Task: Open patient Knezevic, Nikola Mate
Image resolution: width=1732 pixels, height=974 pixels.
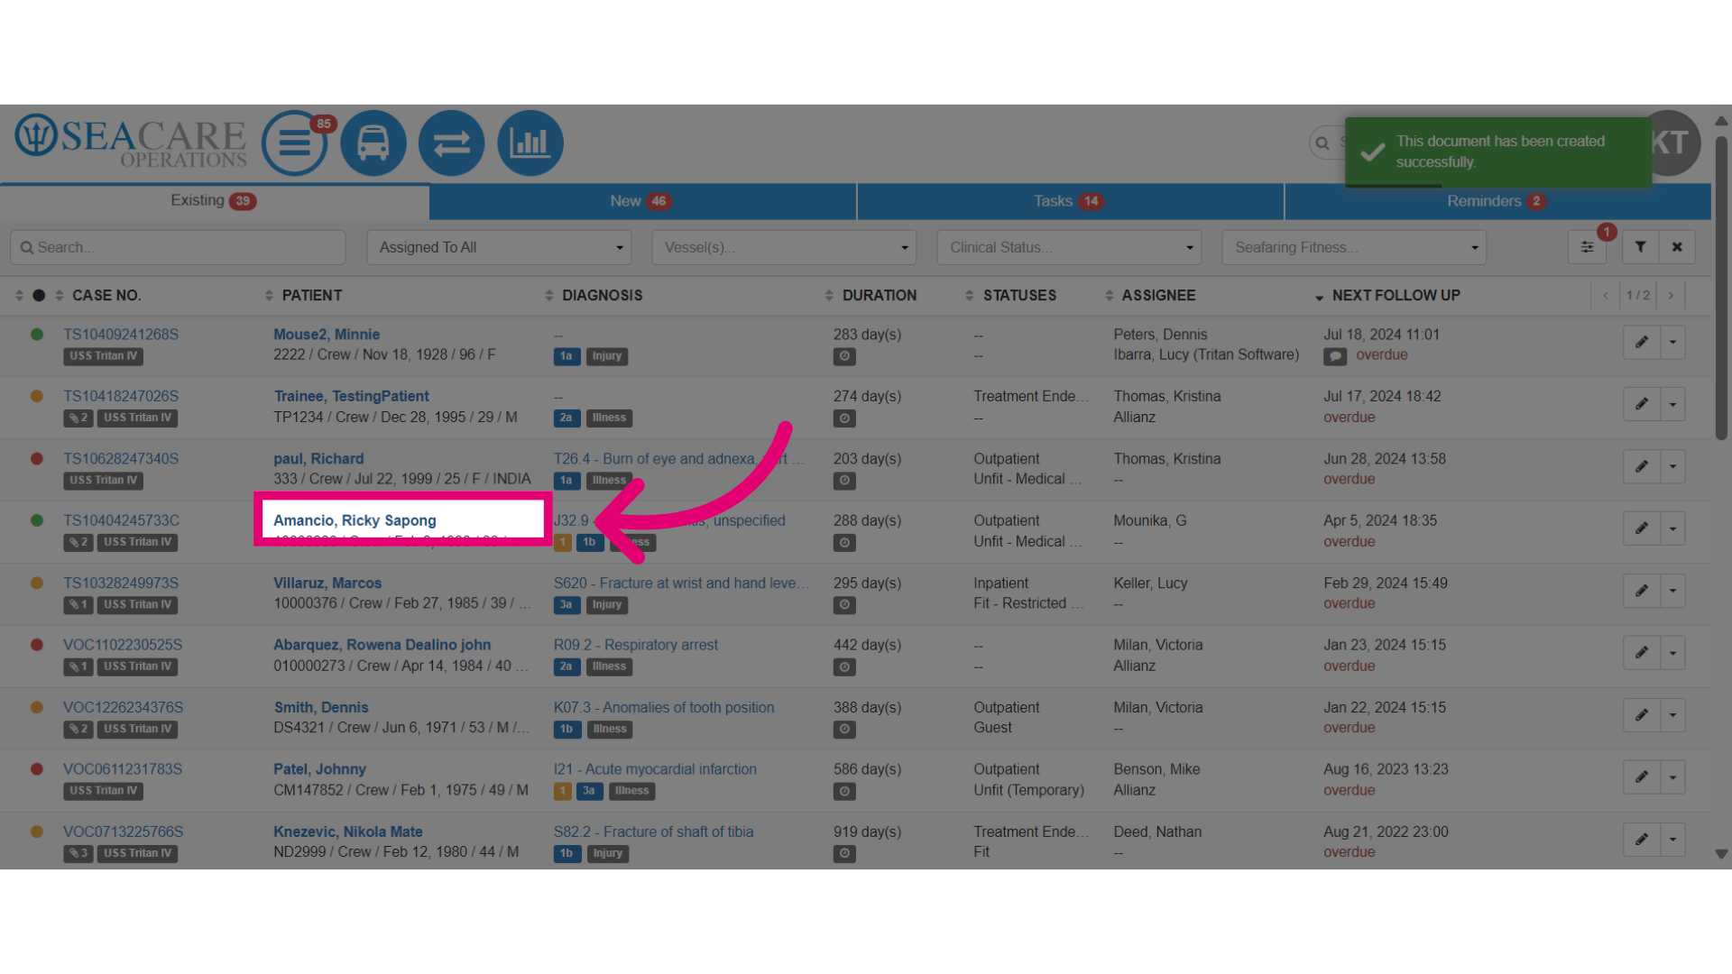Action: pyautogui.click(x=348, y=832)
